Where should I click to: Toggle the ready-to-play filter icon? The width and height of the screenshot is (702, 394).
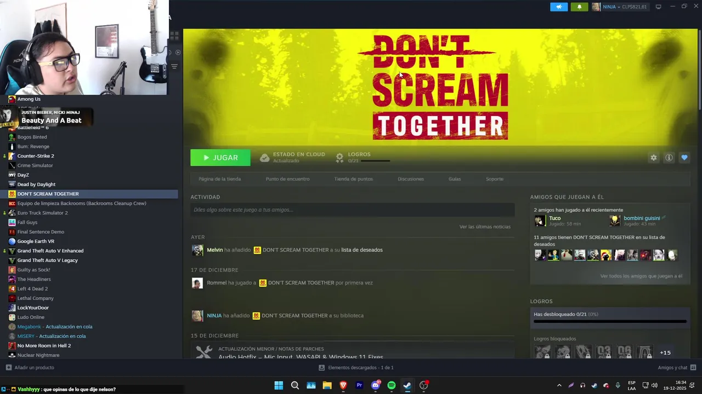point(177,53)
